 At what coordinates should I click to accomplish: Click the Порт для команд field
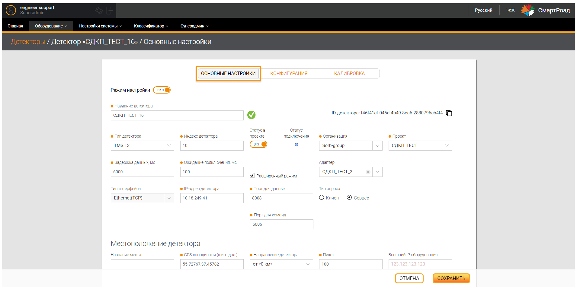(x=282, y=224)
